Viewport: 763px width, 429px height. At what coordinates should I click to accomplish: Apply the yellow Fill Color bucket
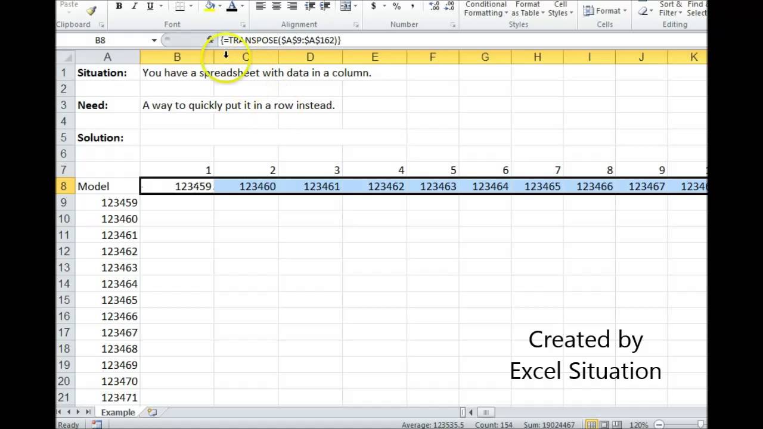210,6
